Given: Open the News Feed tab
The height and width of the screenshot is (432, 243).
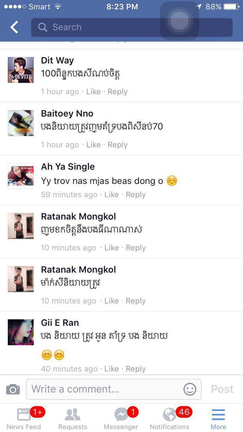Looking at the screenshot, I should pos(24,418).
